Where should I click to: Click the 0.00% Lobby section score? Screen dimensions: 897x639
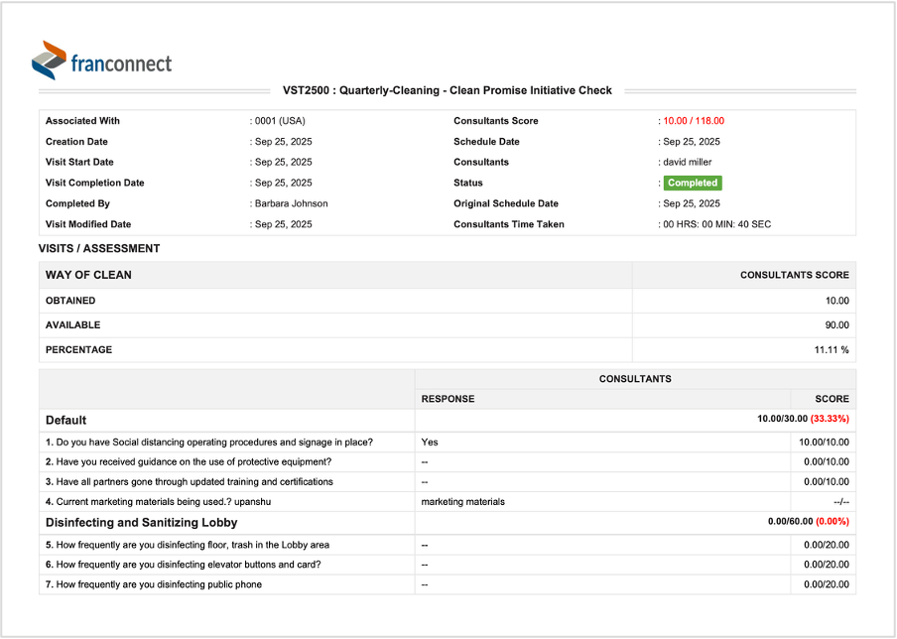[x=833, y=521]
